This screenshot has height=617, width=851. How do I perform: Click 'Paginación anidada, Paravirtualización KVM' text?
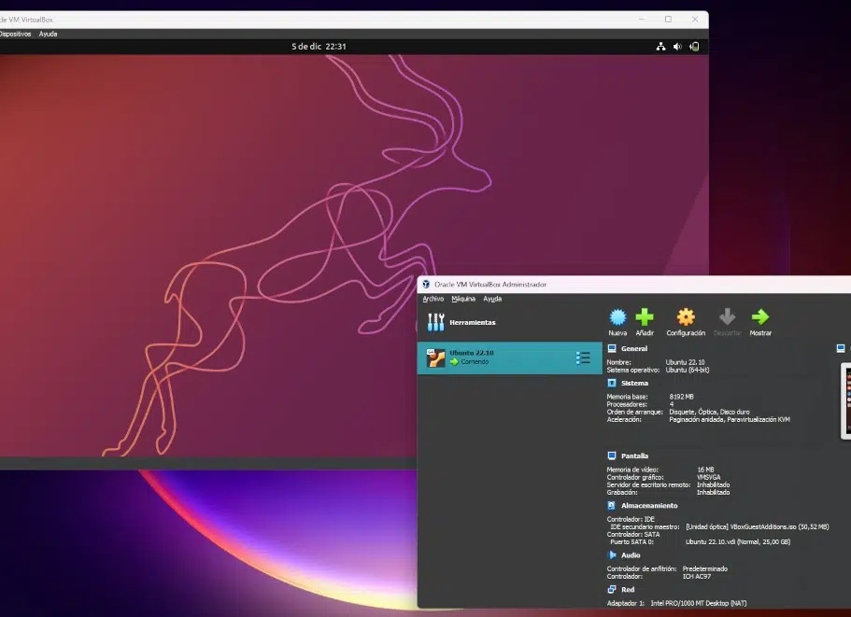click(x=730, y=420)
